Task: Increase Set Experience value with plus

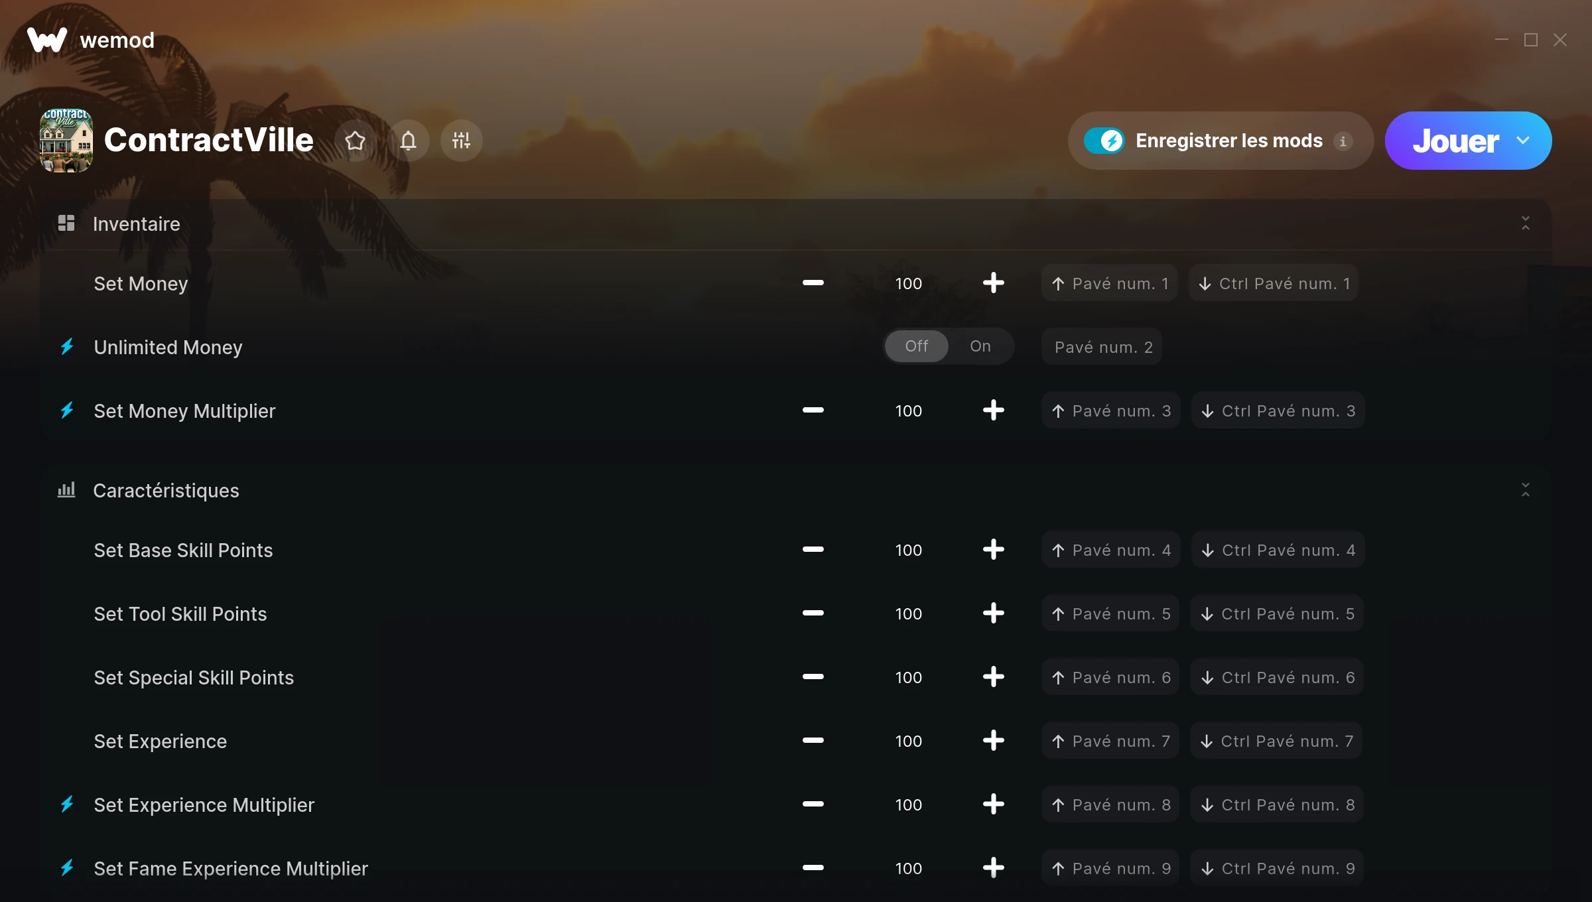Action: tap(993, 741)
